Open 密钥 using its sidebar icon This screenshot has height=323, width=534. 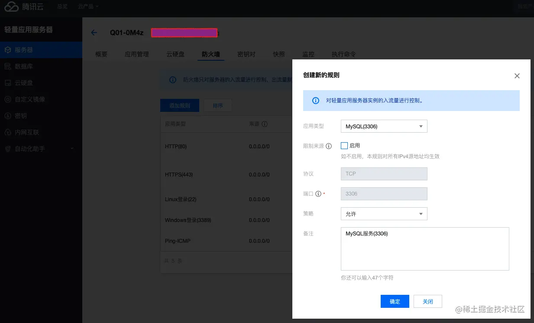click(x=7, y=116)
